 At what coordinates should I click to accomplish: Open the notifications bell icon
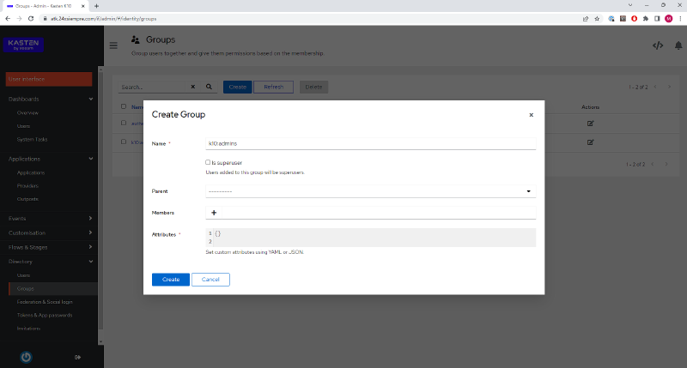[678, 45]
